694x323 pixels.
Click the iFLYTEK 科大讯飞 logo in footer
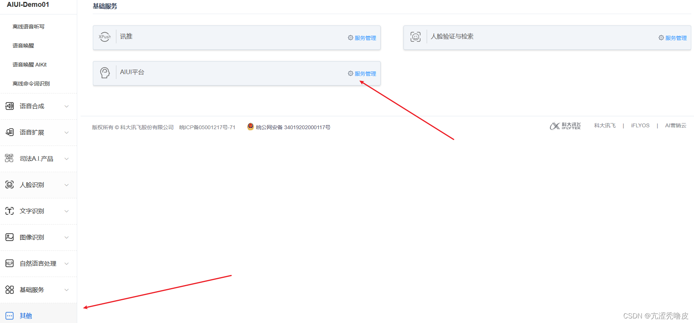(565, 126)
